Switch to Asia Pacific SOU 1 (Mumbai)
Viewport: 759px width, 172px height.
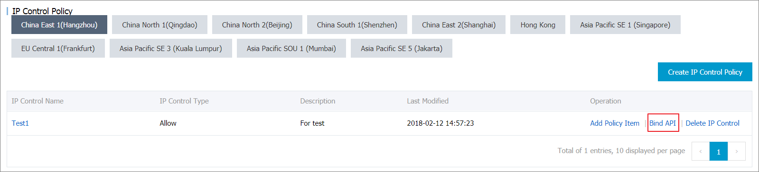[291, 48]
